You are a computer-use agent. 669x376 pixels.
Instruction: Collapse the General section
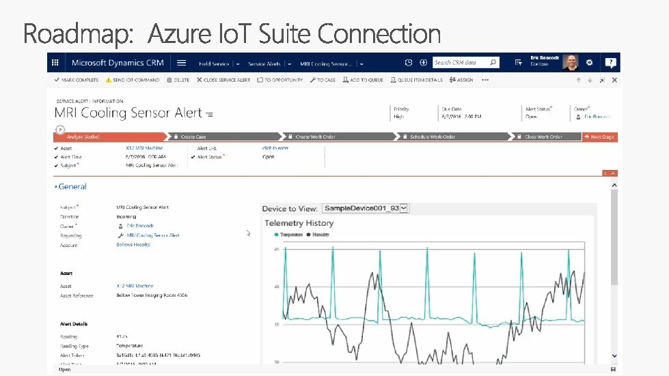(55, 186)
